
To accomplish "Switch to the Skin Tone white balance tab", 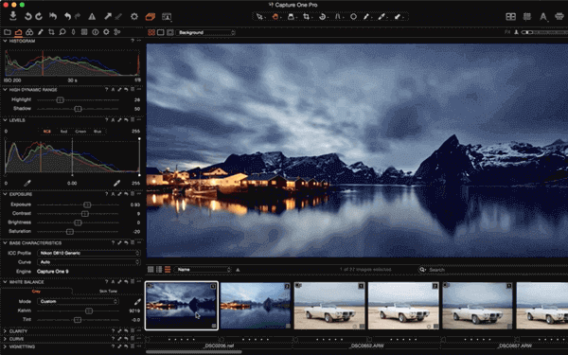I will pos(108,292).
